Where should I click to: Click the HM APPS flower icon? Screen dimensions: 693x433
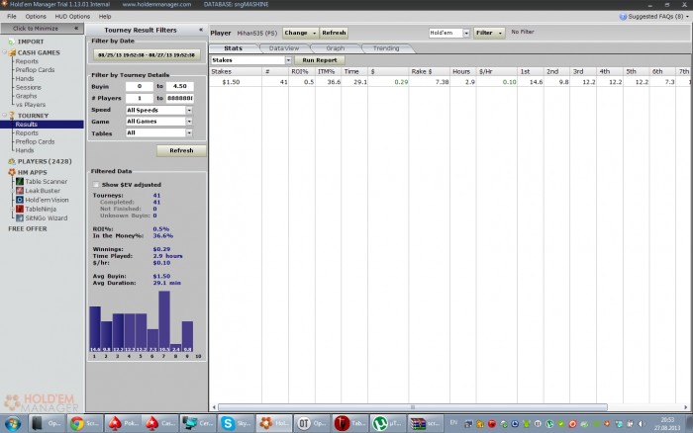pyautogui.click(x=12, y=172)
